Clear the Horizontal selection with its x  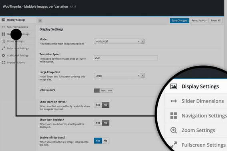point(139,41)
